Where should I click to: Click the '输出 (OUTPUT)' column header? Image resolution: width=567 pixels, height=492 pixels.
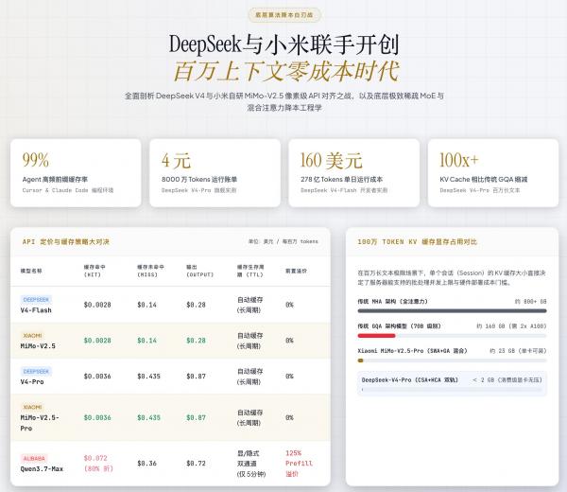point(200,271)
